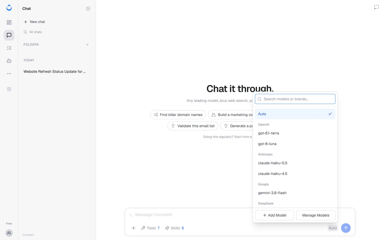Select the claude-haiku-4.5 model
Image resolution: width=384 pixels, height=240 pixels.
click(x=295, y=174)
